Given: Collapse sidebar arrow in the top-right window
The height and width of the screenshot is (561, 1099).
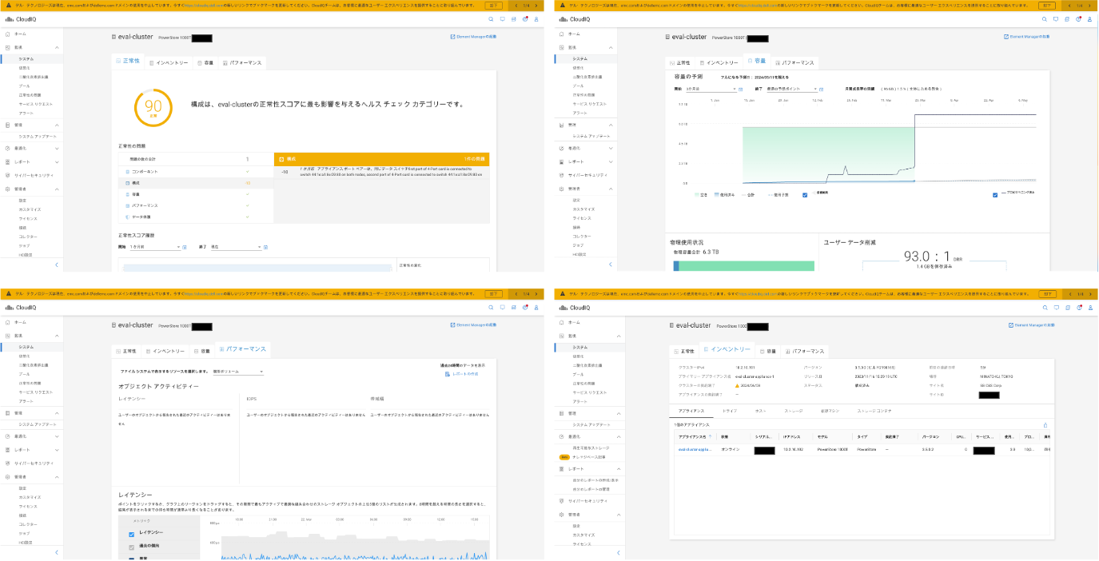Looking at the screenshot, I should [x=611, y=265].
